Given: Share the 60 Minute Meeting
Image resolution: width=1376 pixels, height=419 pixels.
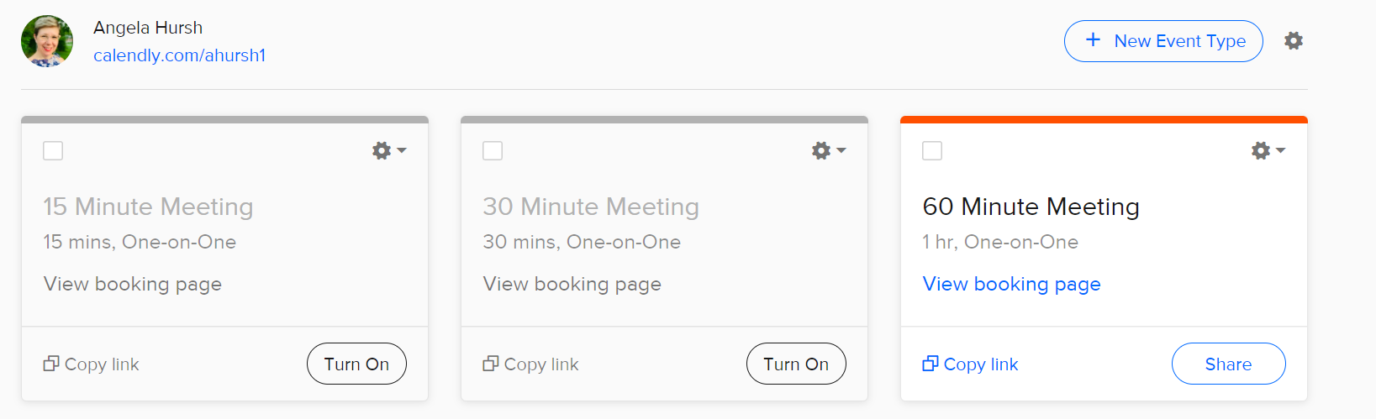Looking at the screenshot, I should 1228,364.
